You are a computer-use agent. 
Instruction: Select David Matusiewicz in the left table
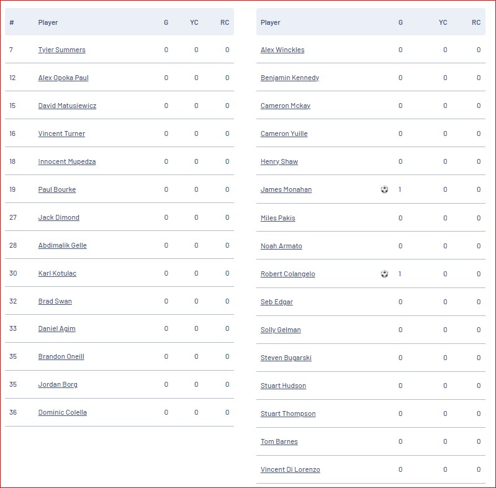coord(67,106)
